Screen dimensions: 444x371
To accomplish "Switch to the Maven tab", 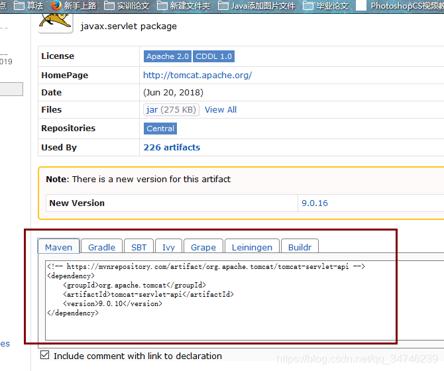I will coord(58,247).
